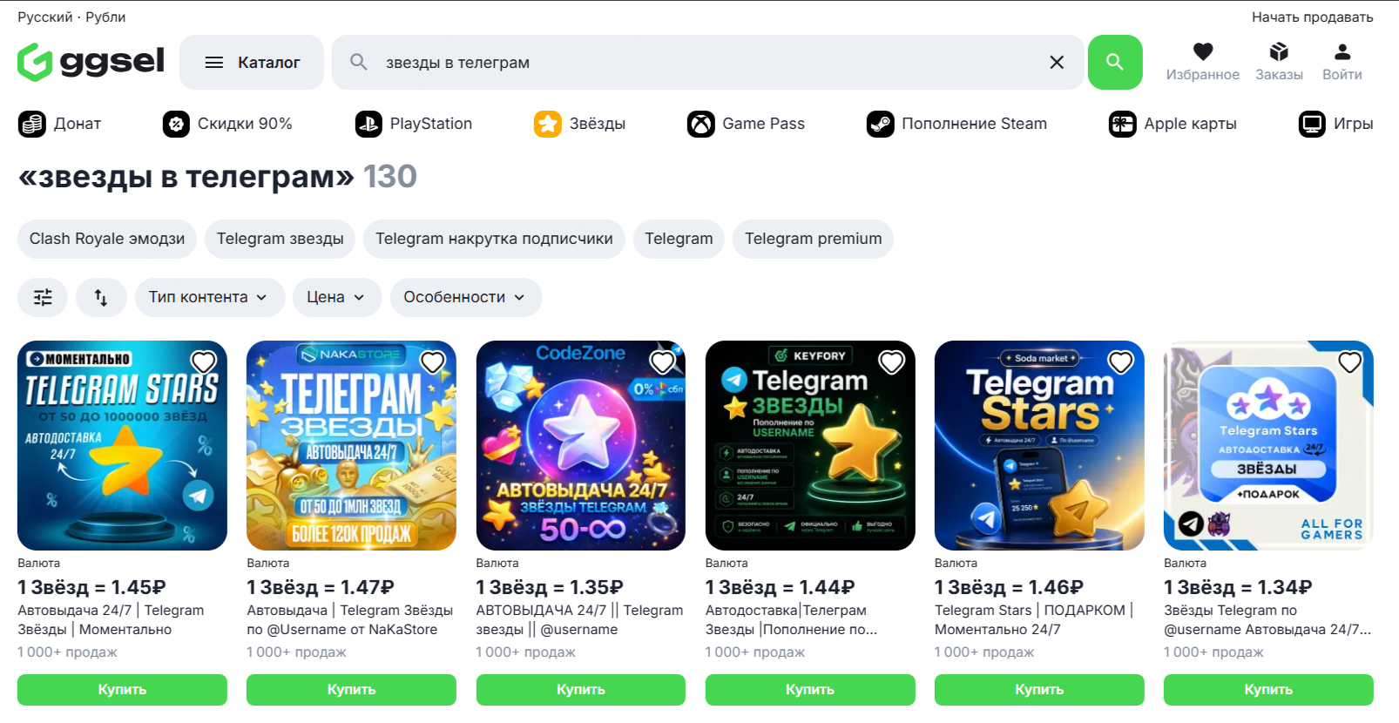1399x723 pixels.
Task: Go to ggsel logo home page
Action: pos(91,62)
